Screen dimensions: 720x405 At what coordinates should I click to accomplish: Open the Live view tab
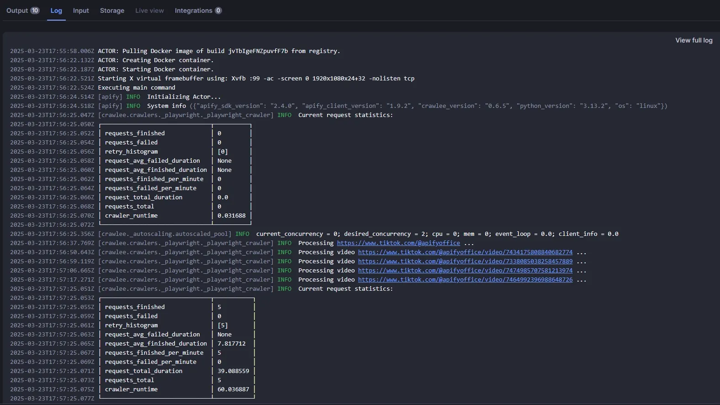point(149,11)
